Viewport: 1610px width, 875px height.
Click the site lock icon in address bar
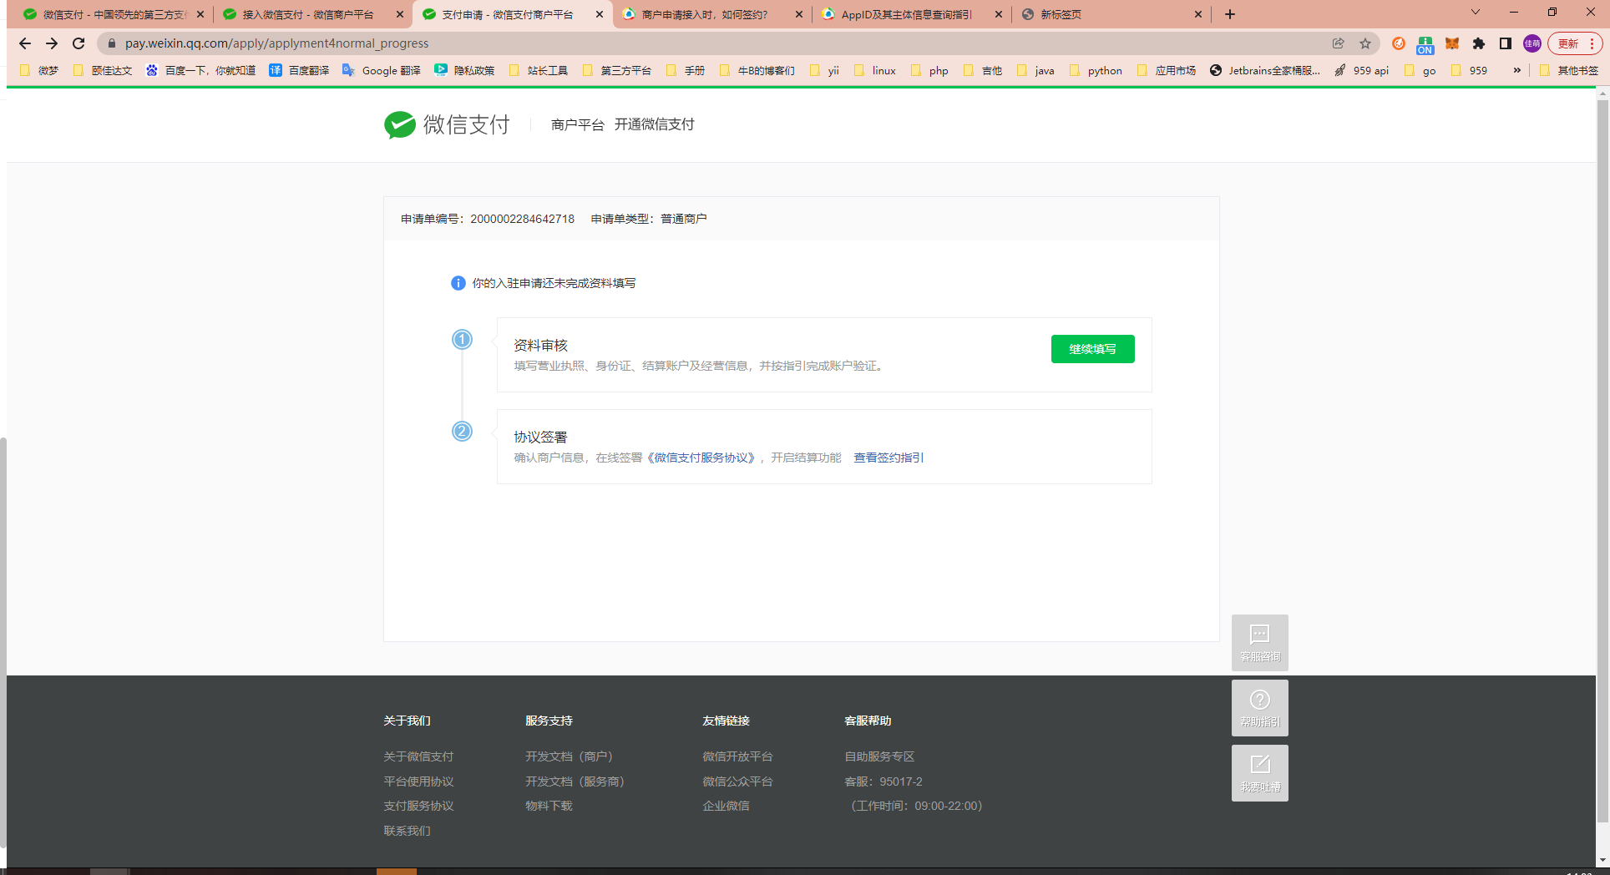click(x=111, y=43)
